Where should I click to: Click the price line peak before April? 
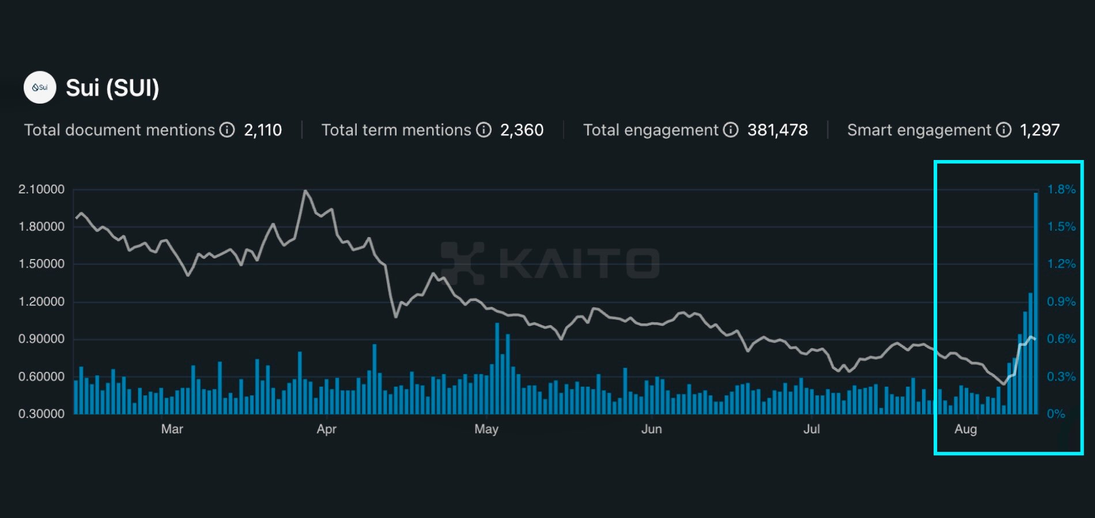[305, 191]
